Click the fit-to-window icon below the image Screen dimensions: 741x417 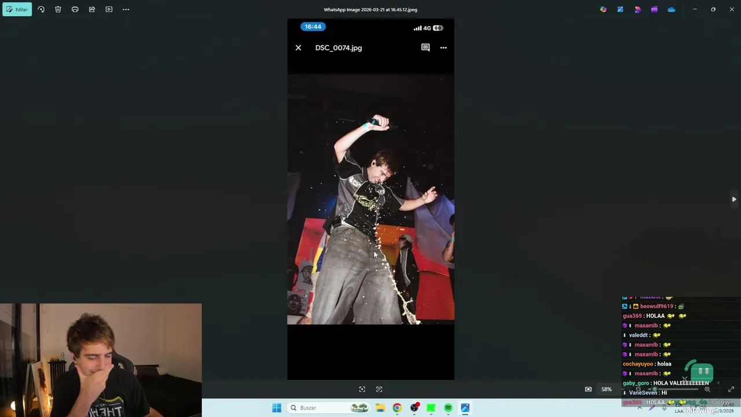[x=362, y=389]
